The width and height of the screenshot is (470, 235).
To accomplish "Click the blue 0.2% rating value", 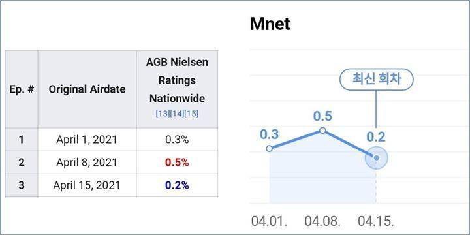I will [x=177, y=185].
